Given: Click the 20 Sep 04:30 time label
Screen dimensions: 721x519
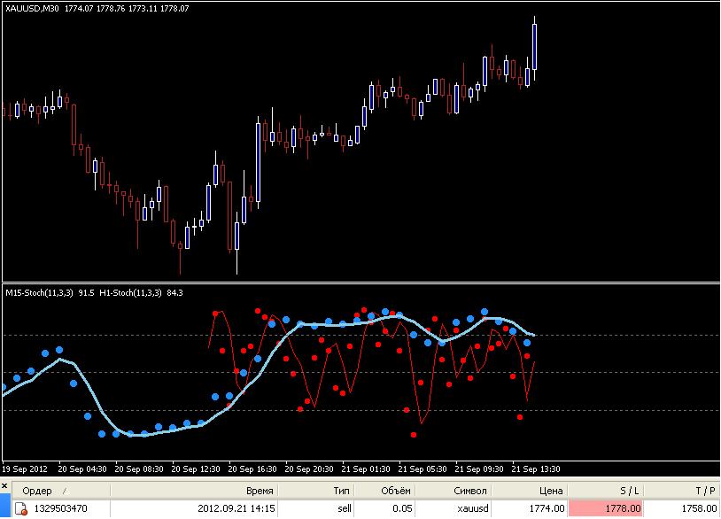Looking at the screenshot, I should [x=82, y=469].
